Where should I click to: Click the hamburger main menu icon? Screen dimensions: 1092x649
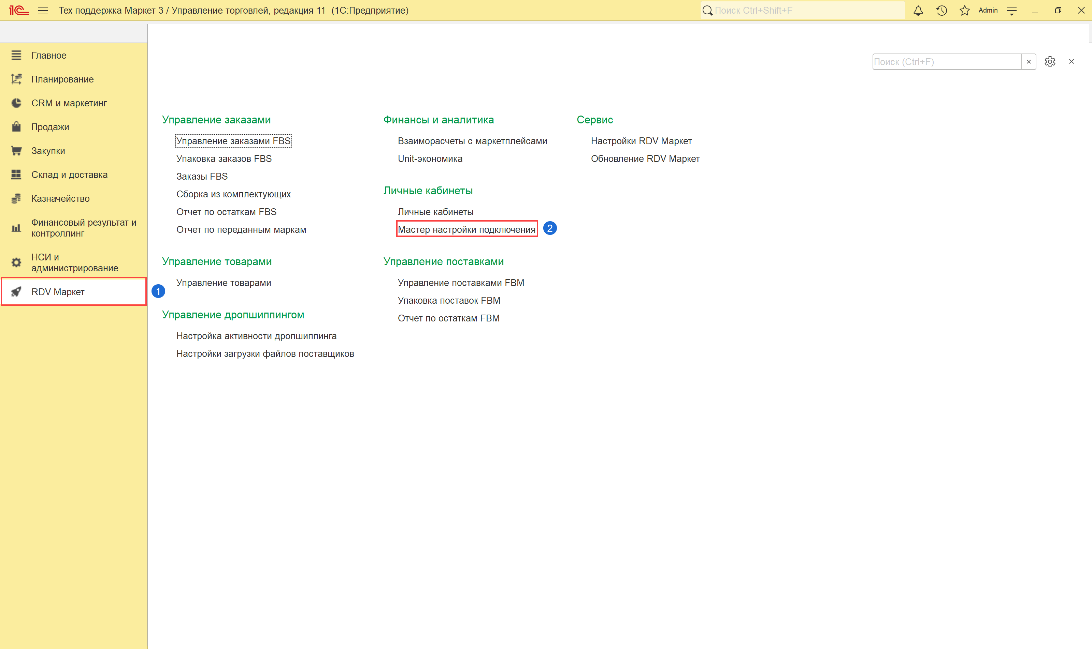click(x=43, y=11)
